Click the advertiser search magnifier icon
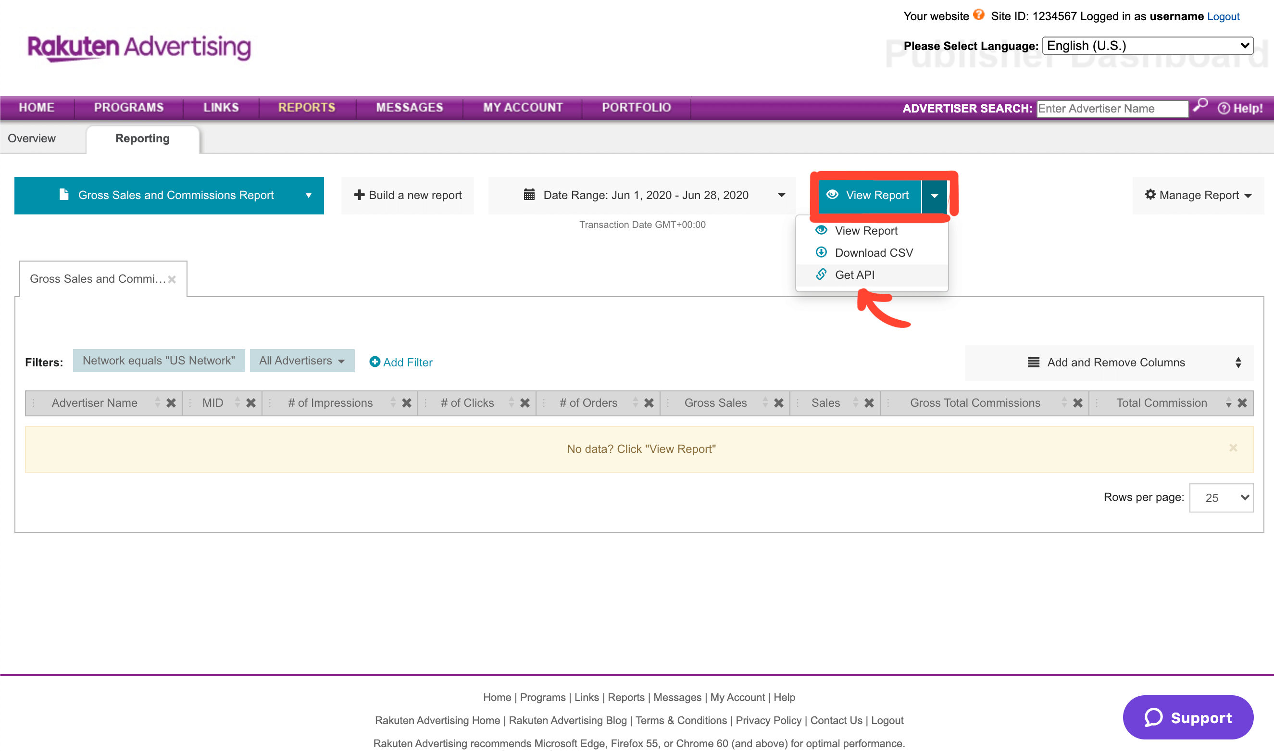The image size is (1274, 751). coord(1199,105)
